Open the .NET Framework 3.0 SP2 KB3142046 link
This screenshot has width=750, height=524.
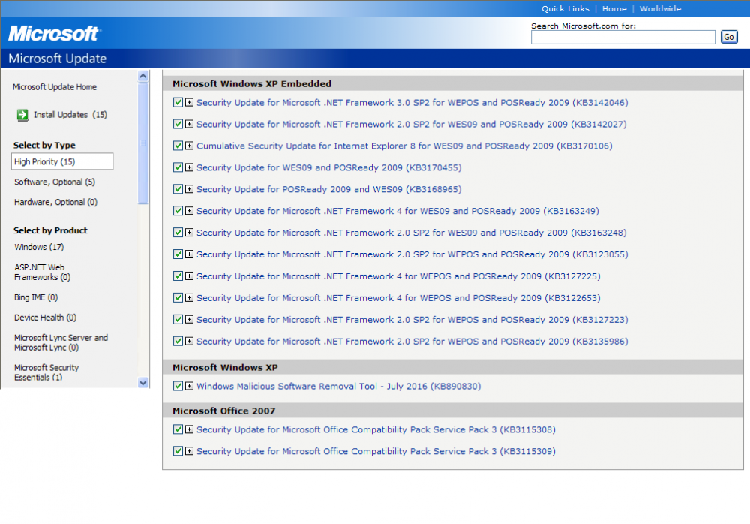[x=412, y=103]
